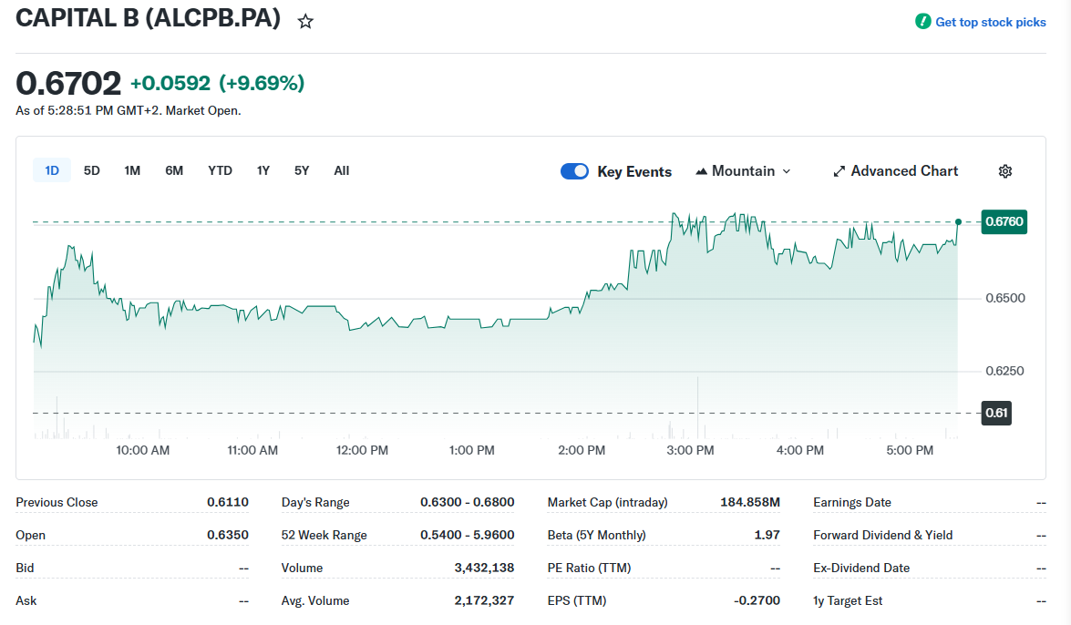
Task: Click the Mountain chart type icon
Action: 701,171
